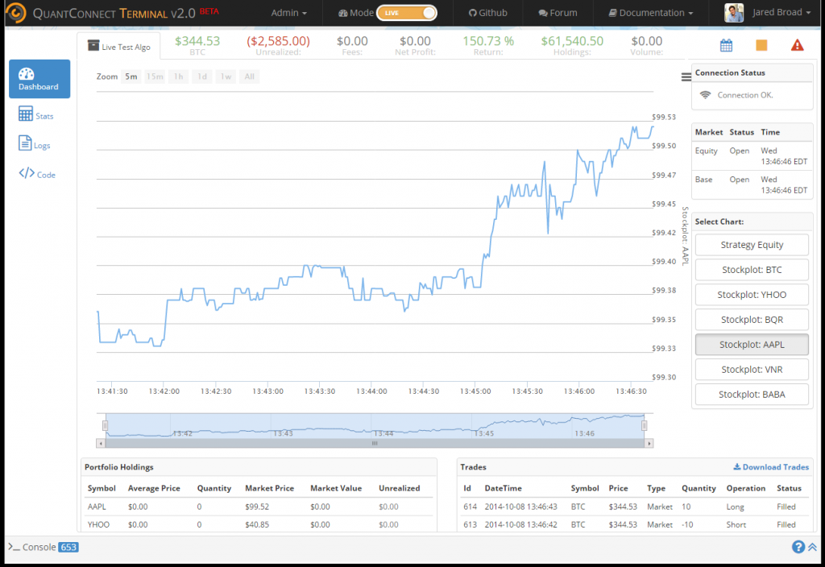Open the Code view in sidebar

(39, 172)
